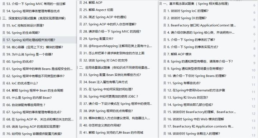Jump to '31. 怎么样把某个请求映射到特定的方法上面'
This screenshot has width=258, height=138.
click(x=114, y=53)
